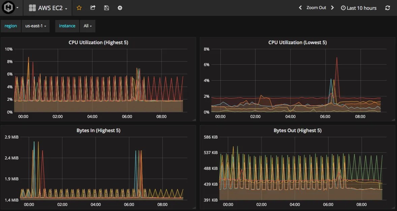397x211 pixels.
Task: Open the AWS EC2 dashboard dropdown
Action: (x=50, y=7)
